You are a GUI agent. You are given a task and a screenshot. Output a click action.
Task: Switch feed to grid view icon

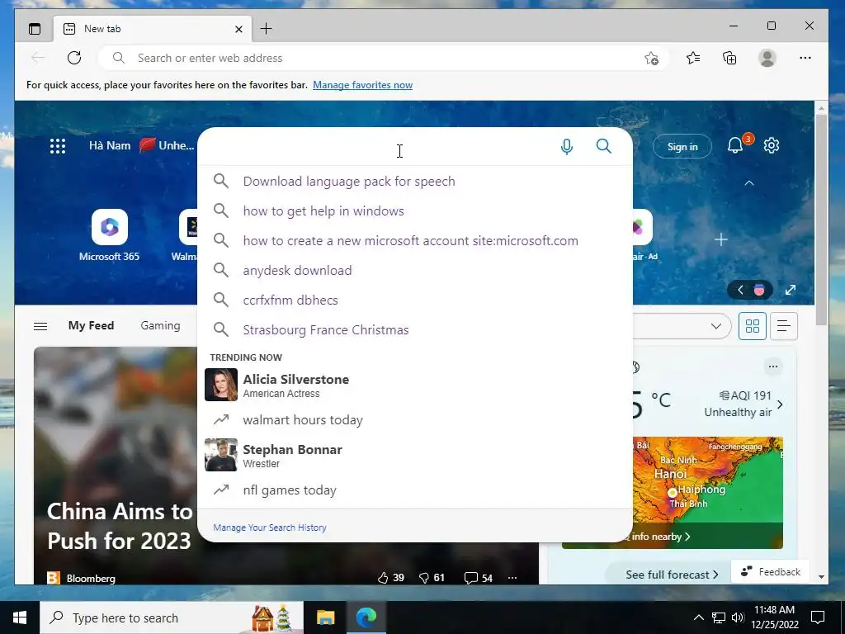753,326
